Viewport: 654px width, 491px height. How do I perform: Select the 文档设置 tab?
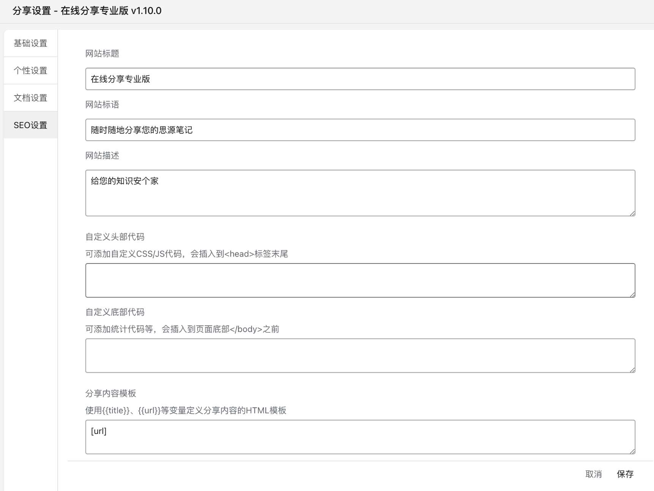pyautogui.click(x=30, y=98)
